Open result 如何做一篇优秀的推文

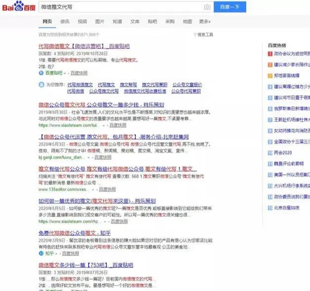[97, 201]
